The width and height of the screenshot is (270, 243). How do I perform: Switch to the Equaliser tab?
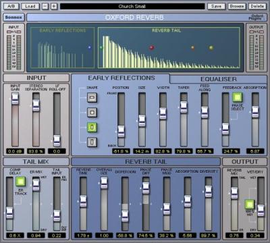tap(219, 79)
